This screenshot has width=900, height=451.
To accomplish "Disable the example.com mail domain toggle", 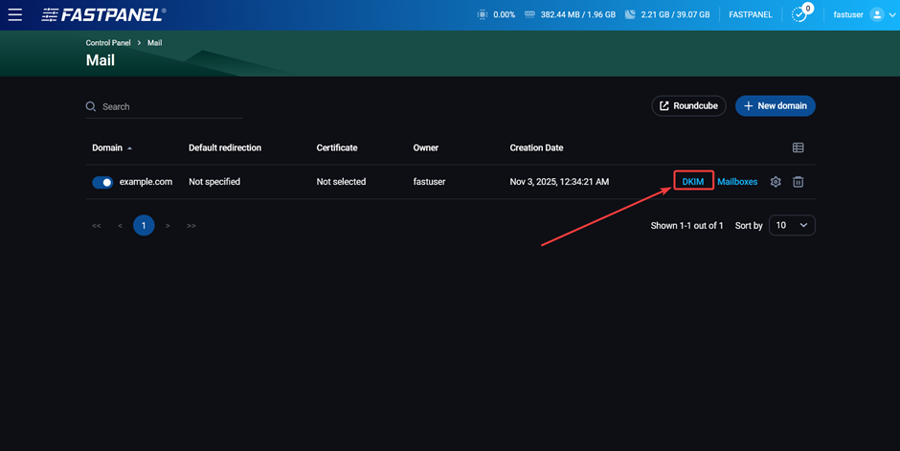I will (102, 182).
